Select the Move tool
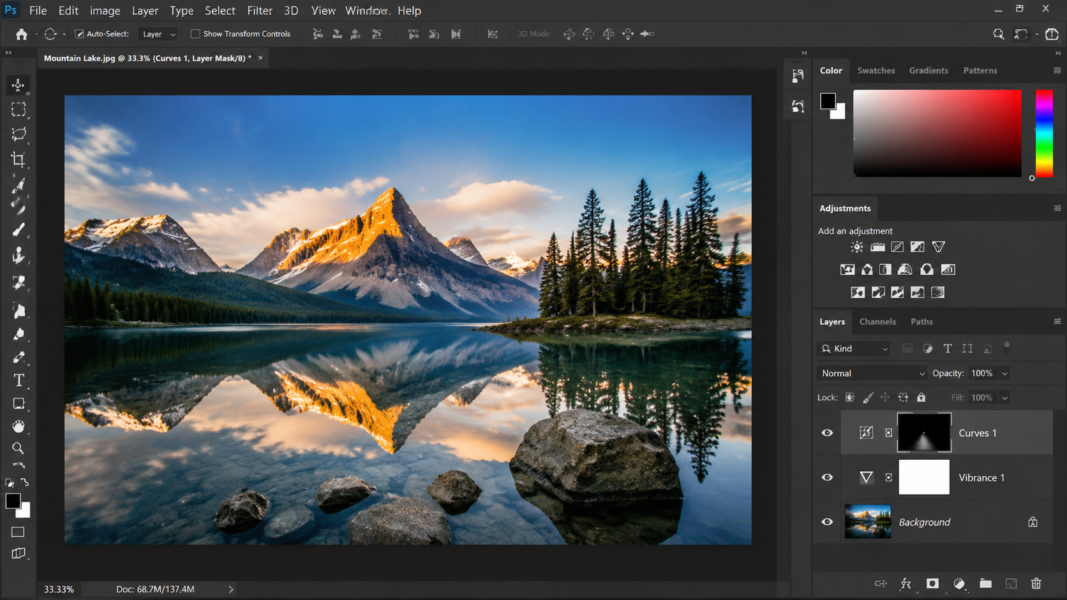Screen dimensions: 1067x600 click(x=18, y=85)
